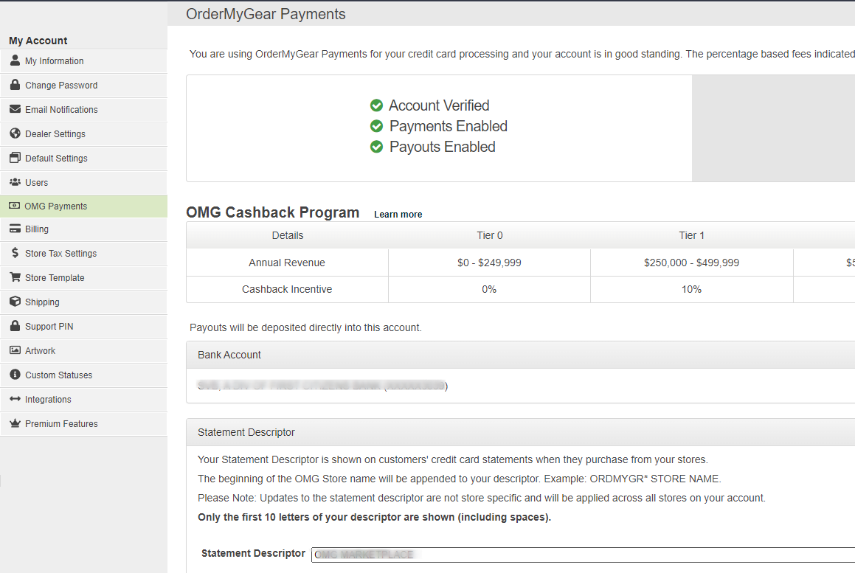Viewport: 855px width, 573px height.
Task: Click into the Statement Descriptor input field
Action: click(x=583, y=555)
